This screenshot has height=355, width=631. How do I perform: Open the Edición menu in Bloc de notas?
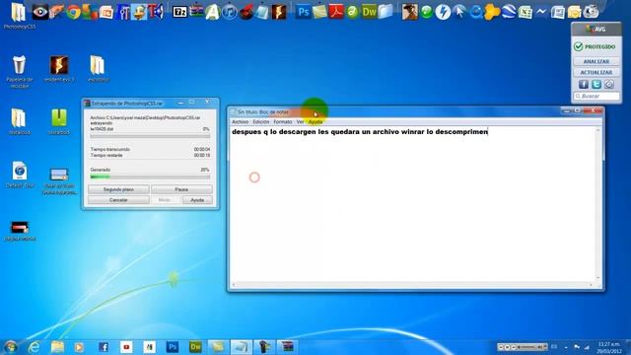260,121
